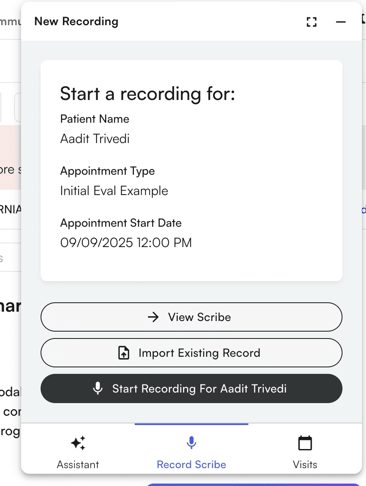Viewport: 366px width, 486px height.
Task: Click the blue indicator bar above the bottom tabs
Action: (191, 424)
